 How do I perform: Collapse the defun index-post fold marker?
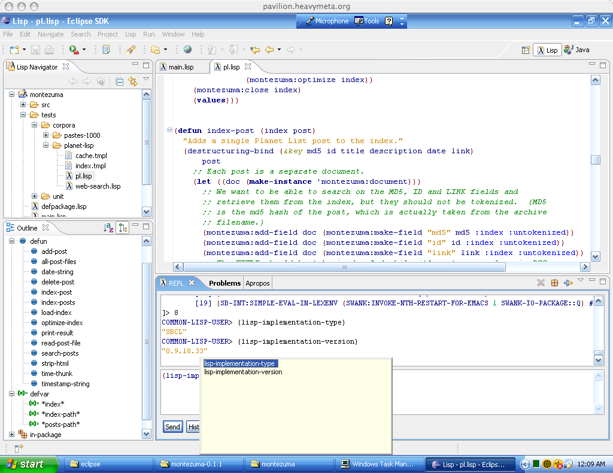[x=169, y=130]
